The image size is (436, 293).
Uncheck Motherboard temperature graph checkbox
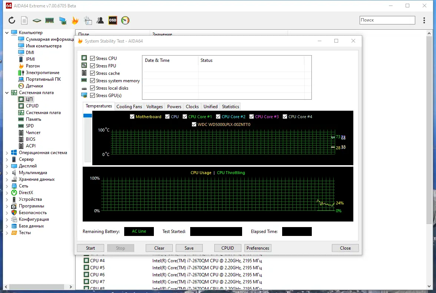coord(132,117)
